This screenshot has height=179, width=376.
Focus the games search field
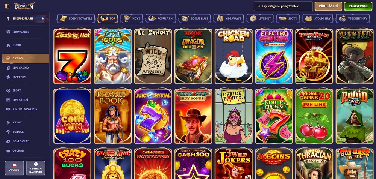(x=283, y=6)
